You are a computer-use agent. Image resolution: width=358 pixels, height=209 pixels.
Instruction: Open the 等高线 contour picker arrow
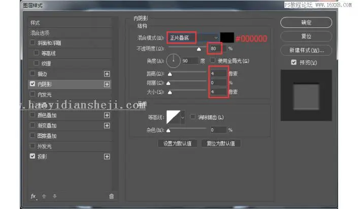(x=183, y=118)
